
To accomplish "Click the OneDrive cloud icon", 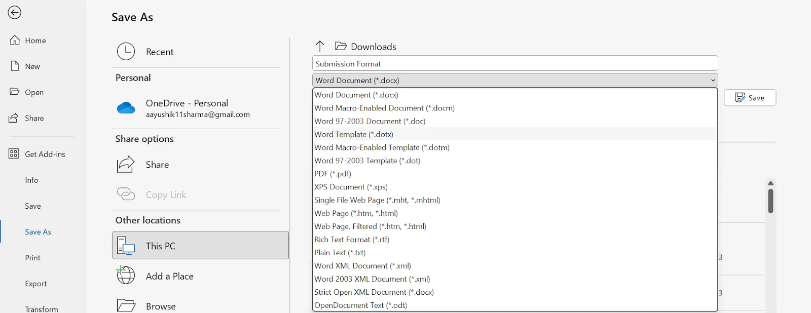I will tap(126, 108).
